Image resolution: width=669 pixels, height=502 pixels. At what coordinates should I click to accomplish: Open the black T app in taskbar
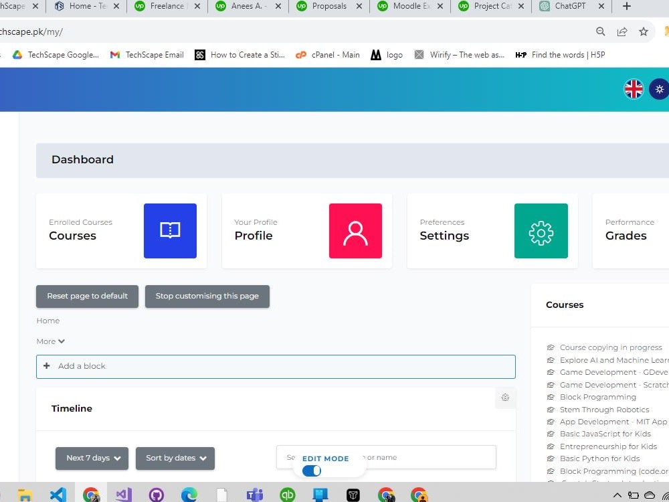click(353, 495)
